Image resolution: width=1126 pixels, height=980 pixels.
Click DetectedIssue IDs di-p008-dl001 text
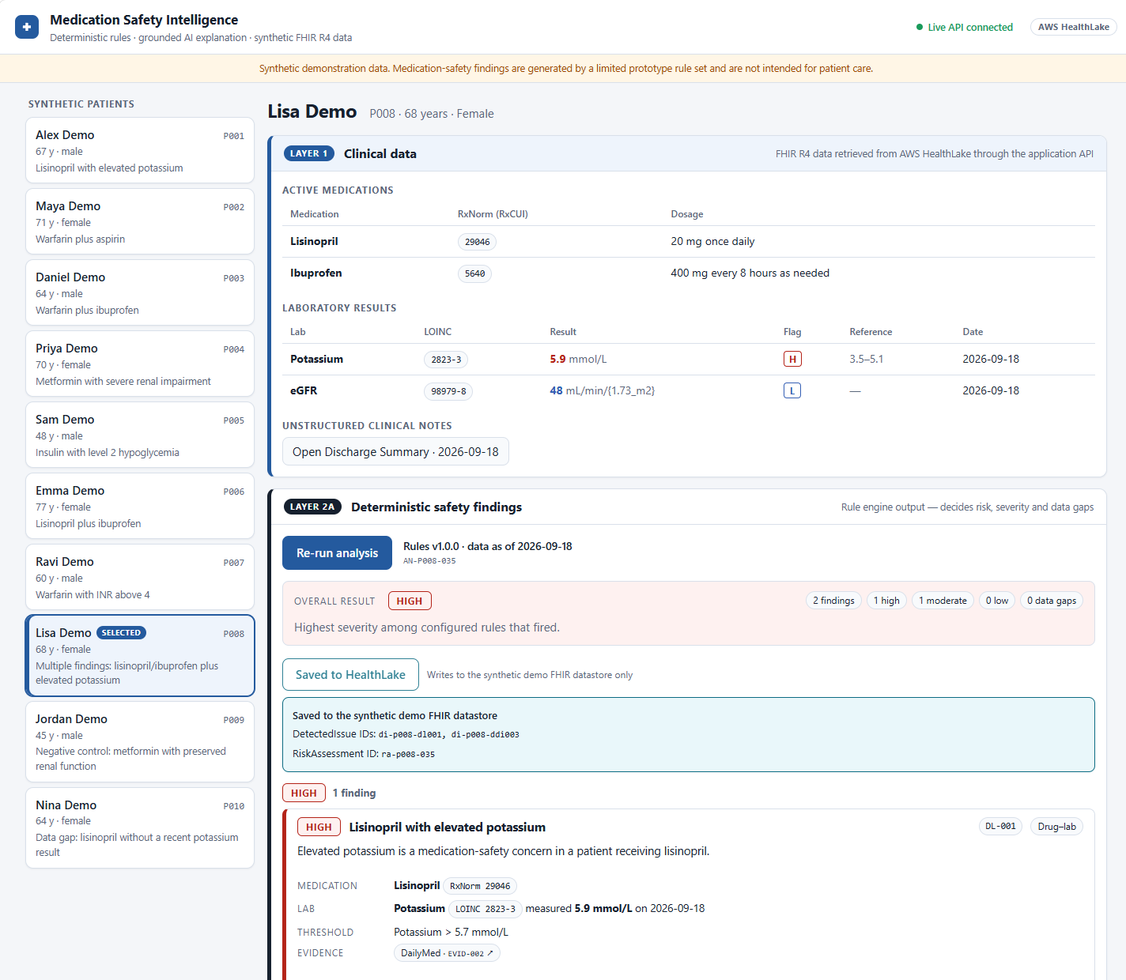click(411, 734)
